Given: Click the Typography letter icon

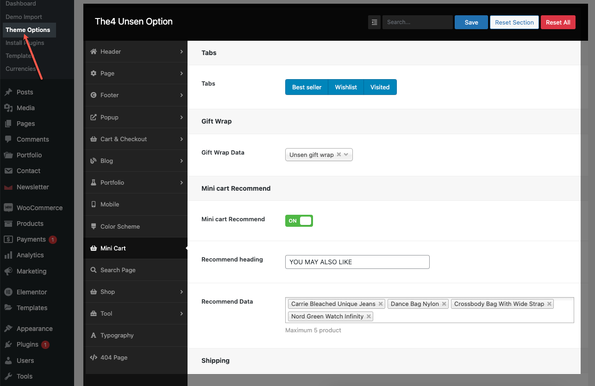Looking at the screenshot, I should 94,335.
